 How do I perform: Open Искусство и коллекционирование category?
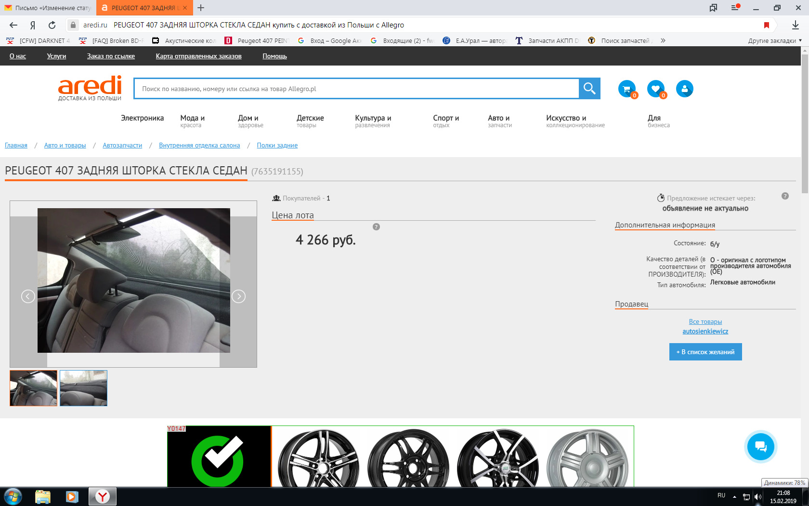pyautogui.click(x=575, y=121)
